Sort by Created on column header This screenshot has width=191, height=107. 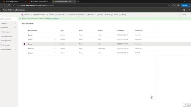coord(121,31)
